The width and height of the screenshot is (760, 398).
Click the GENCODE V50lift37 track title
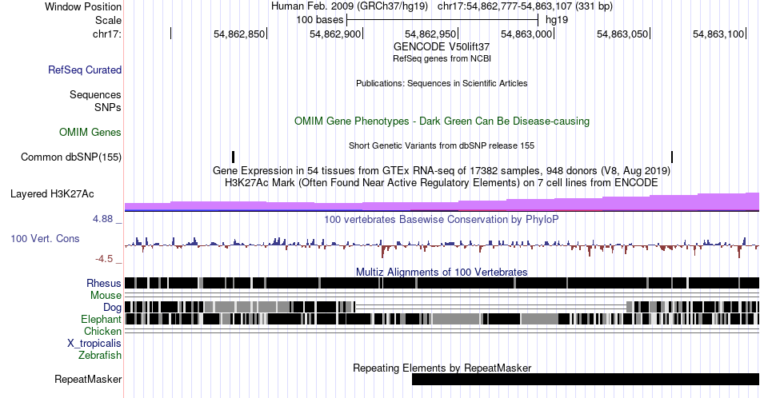[442, 47]
